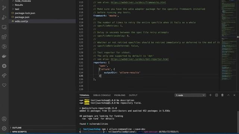Kill the terminal with trash icon
Screen dimensions: 239x134
tap(223, 95)
